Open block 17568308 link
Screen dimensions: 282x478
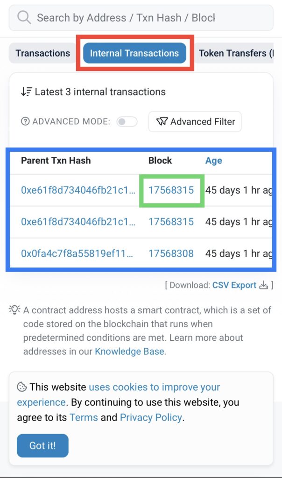coord(171,253)
